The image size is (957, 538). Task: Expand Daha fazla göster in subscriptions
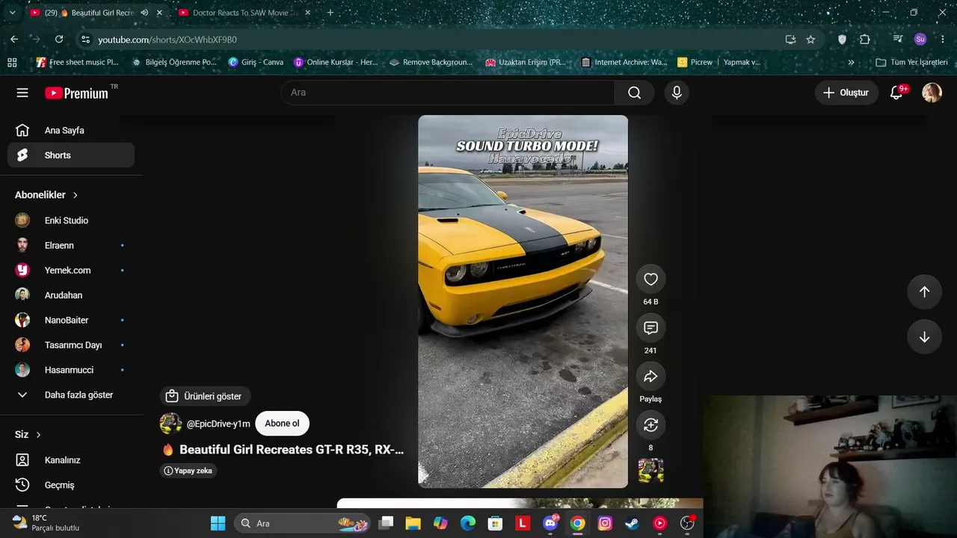[x=71, y=395]
